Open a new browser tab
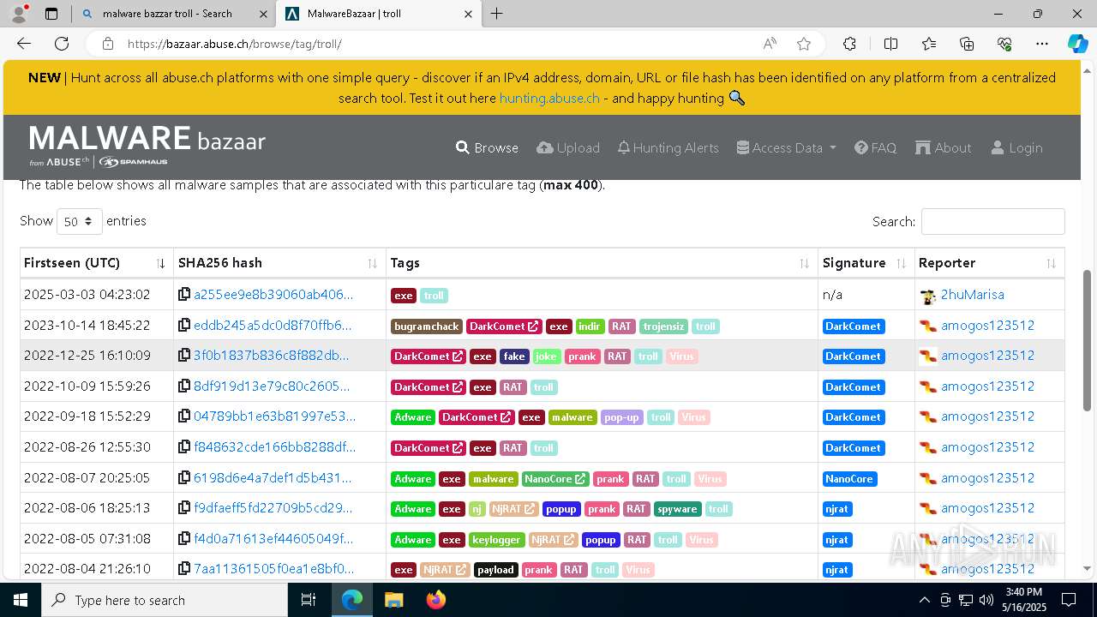The height and width of the screenshot is (617, 1097). 497,14
